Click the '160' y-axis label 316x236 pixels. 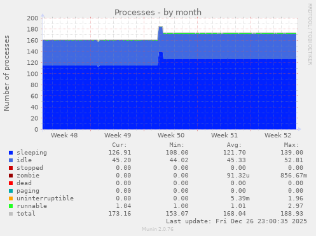pos(32,40)
